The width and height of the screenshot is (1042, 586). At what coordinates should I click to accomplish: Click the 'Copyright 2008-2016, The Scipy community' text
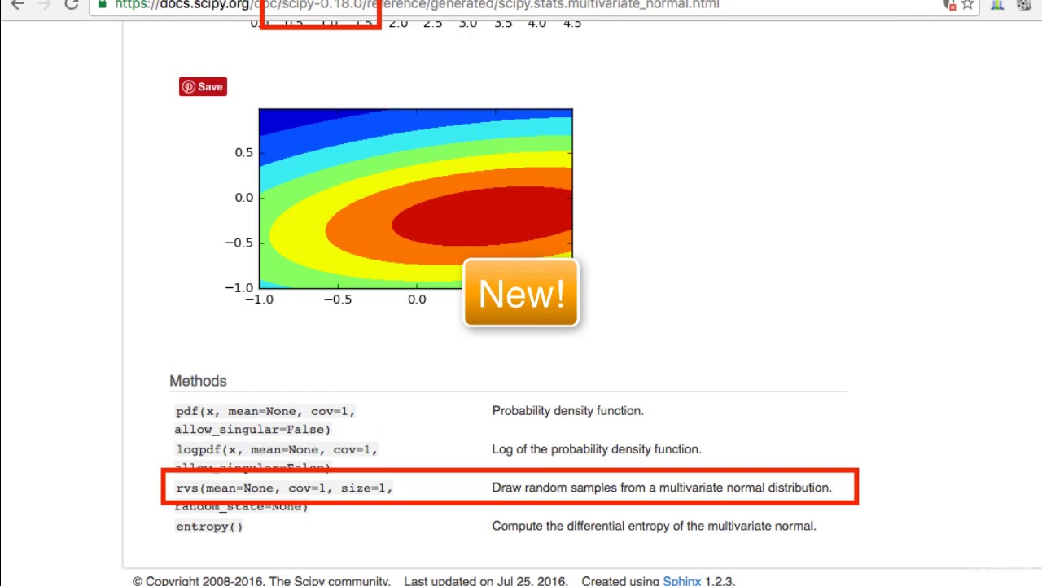pyautogui.click(x=261, y=580)
